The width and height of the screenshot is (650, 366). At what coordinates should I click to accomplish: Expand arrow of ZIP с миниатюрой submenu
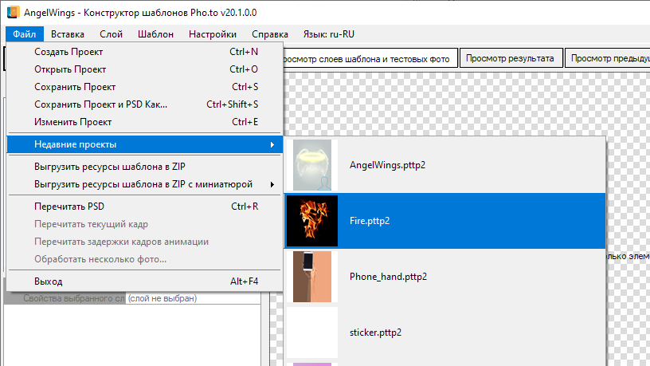(272, 184)
